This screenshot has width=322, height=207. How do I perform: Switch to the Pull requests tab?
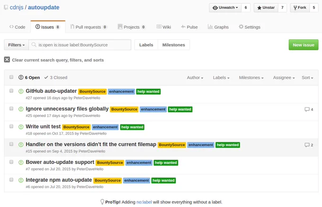tap(89, 27)
